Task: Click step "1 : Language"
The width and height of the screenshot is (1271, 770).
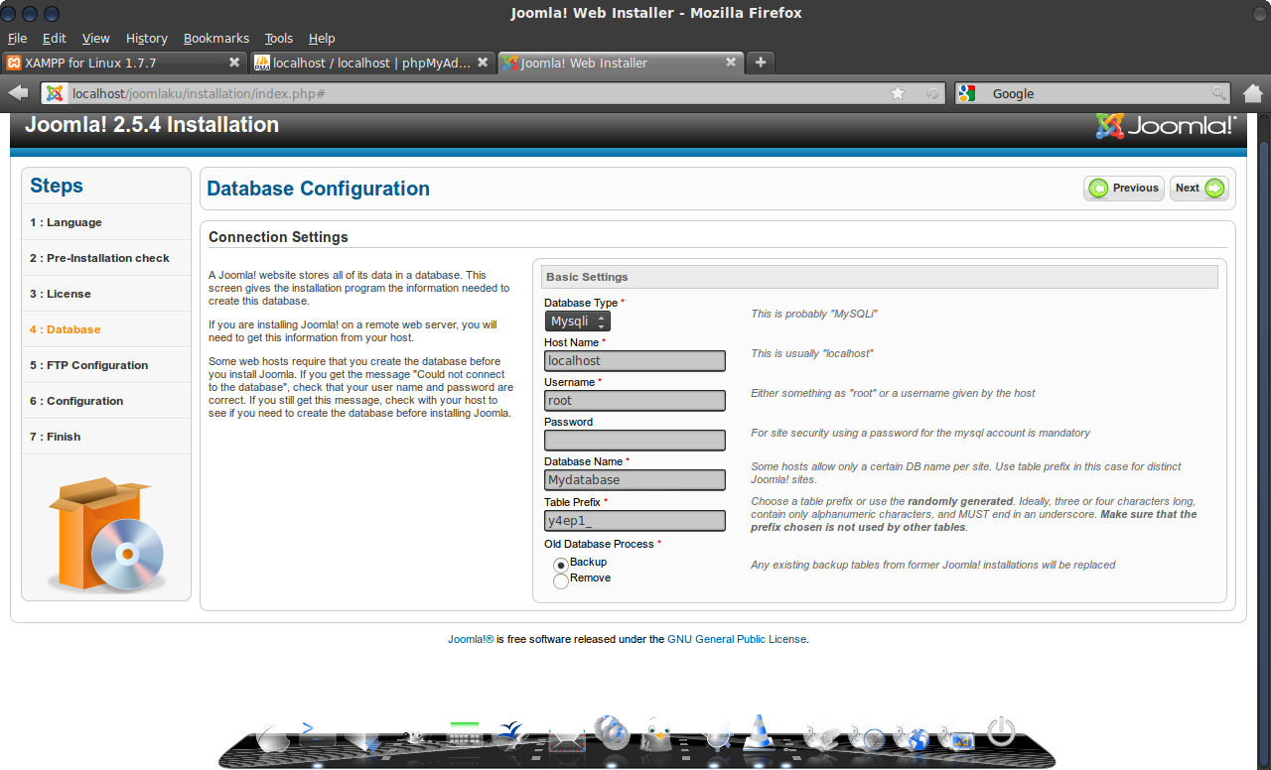Action: click(x=66, y=222)
